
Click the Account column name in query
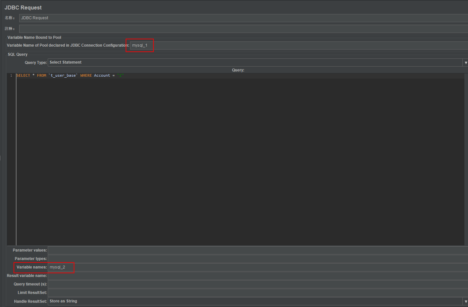pos(102,75)
